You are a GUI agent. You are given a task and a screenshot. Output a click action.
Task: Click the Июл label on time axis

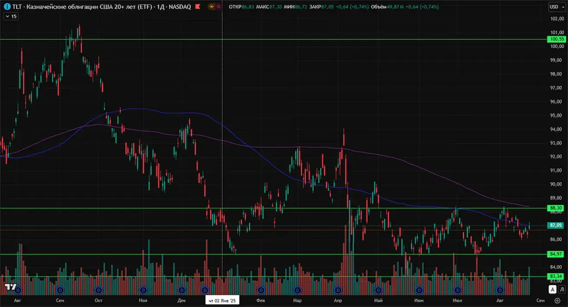(x=458, y=300)
